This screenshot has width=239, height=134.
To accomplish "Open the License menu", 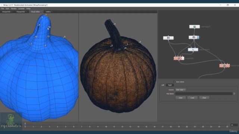I will click(x=21, y=9).
